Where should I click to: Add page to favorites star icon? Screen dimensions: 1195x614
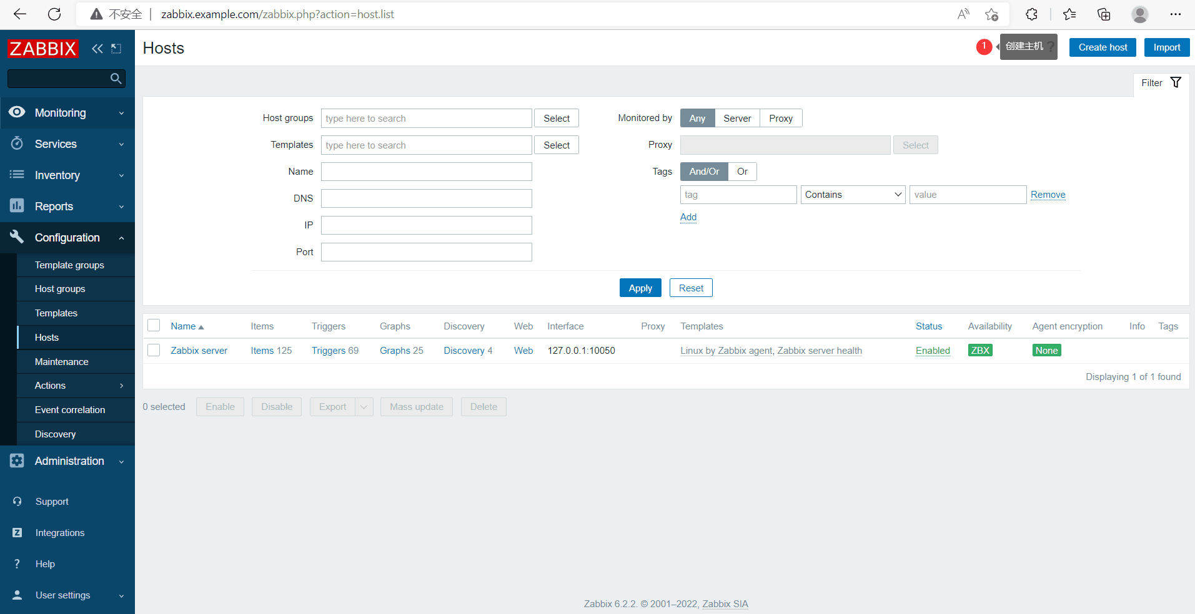[991, 14]
